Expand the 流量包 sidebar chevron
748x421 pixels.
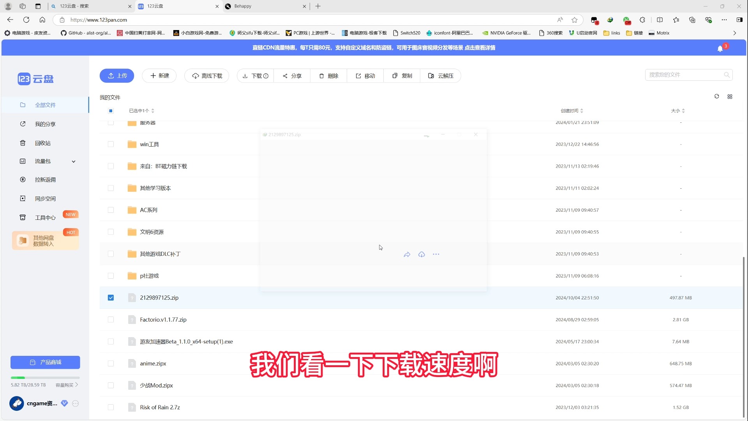point(73,161)
